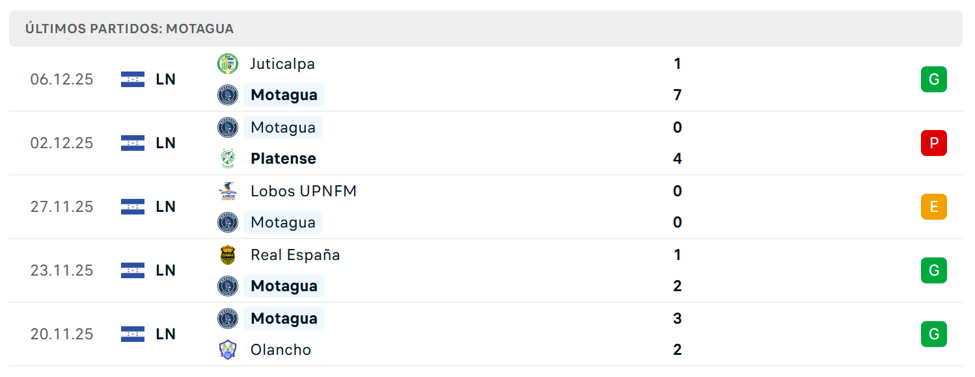This screenshot has width=975, height=377.
Task: Click the Últimos Partidos: Motagua header
Action: click(130, 29)
